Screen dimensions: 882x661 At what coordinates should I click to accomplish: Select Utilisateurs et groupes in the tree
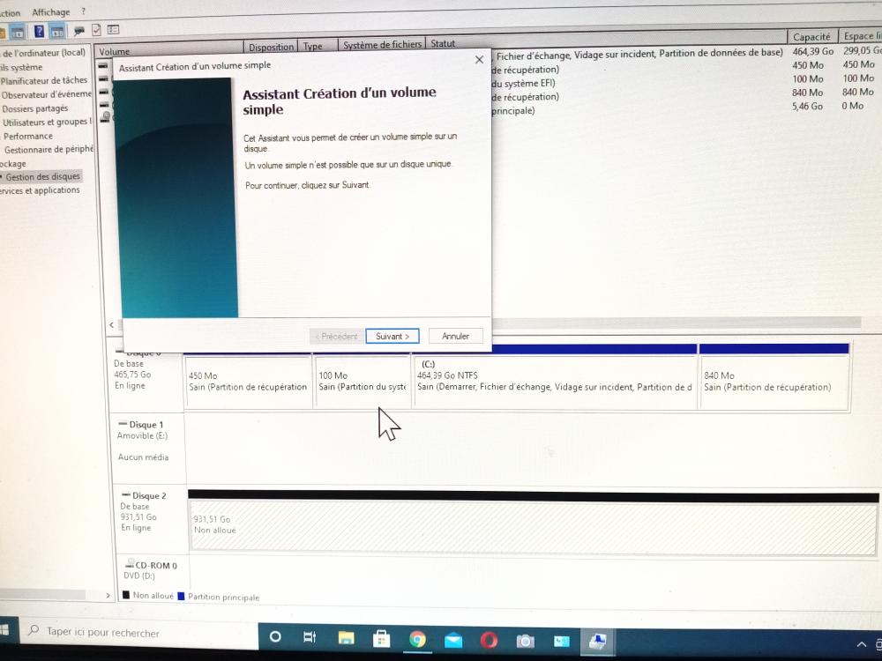[47, 122]
